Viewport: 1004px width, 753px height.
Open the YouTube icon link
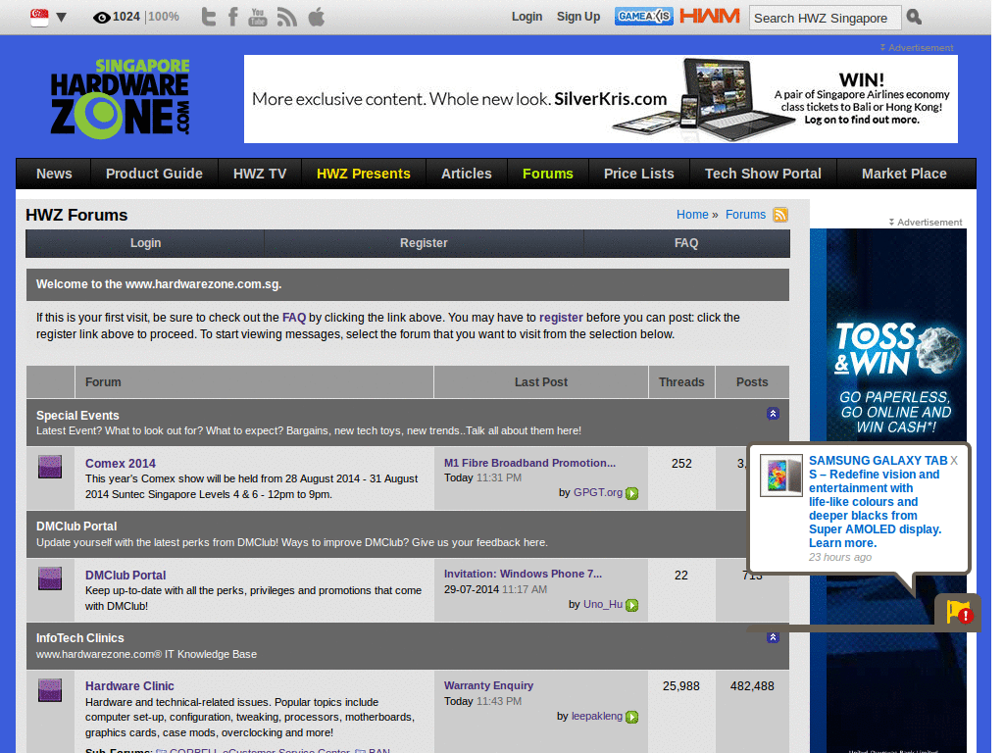pyautogui.click(x=258, y=17)
